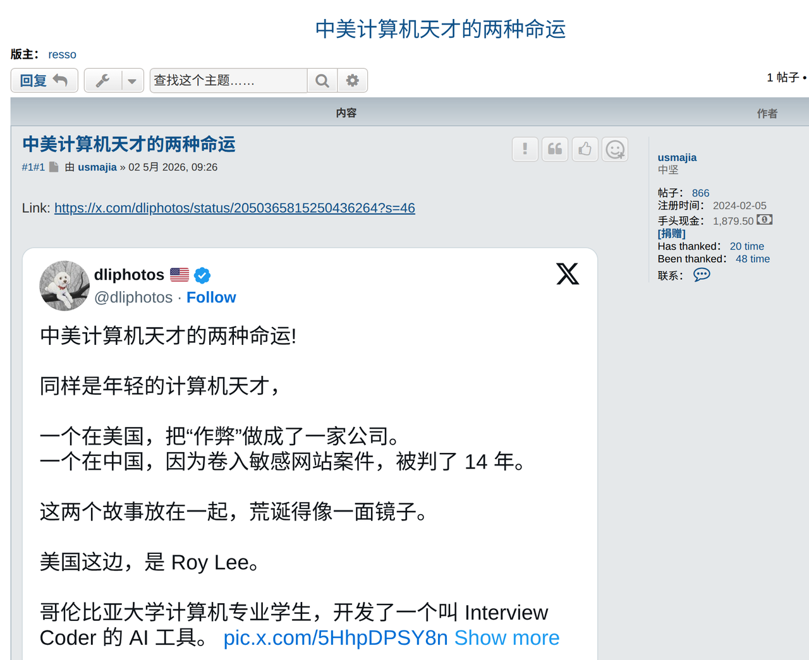This screenshot has width=809, height=660.
Task: Open Has thanked 20 time link
Action: click(747, 246)
